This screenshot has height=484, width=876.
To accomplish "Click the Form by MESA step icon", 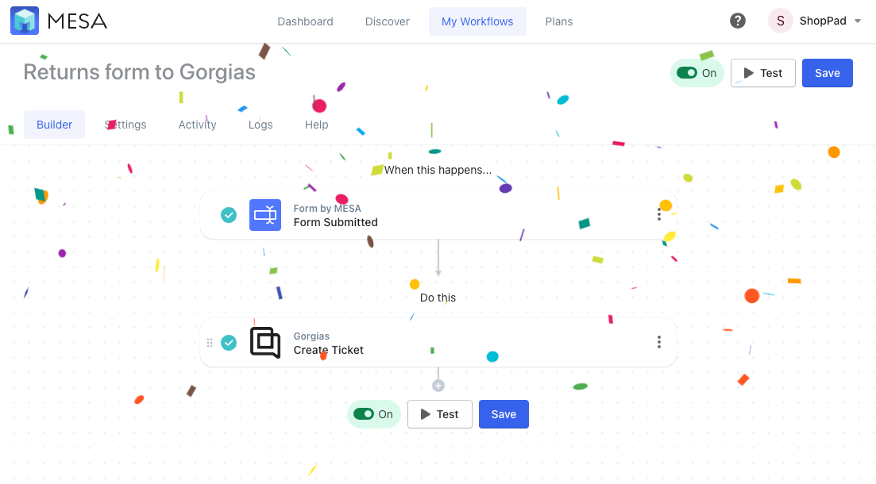I will 264,215.
